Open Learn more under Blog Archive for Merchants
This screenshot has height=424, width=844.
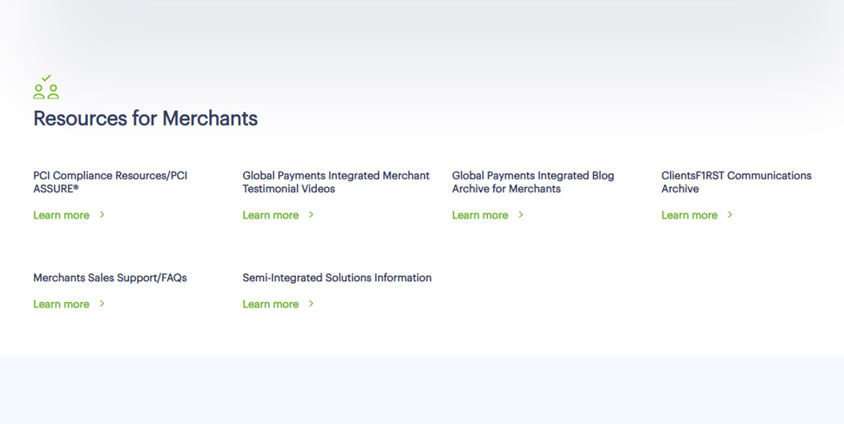tap(480, 215)
